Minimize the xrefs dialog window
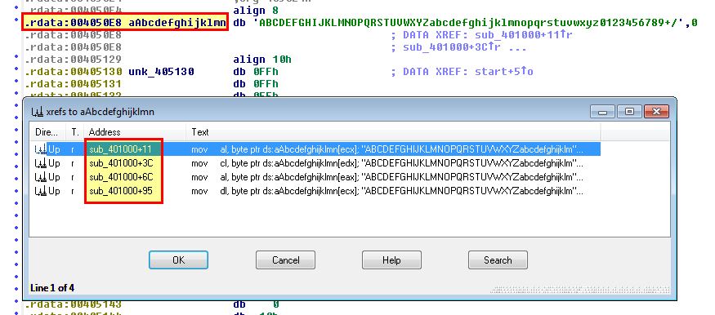 602,111
